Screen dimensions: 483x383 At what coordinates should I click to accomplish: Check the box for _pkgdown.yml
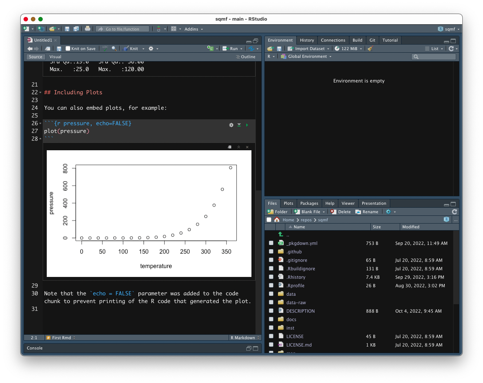271,243
